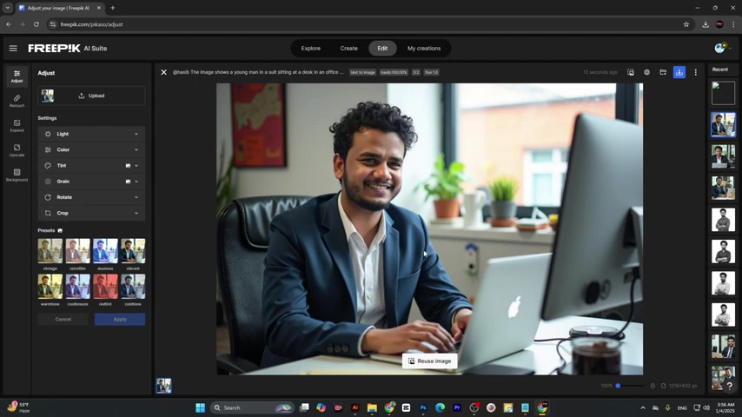The image size is (742, 417).
Task: Click the source image thumbnail beside Upload
Action: pyautogui.click(x=47, y=96)
